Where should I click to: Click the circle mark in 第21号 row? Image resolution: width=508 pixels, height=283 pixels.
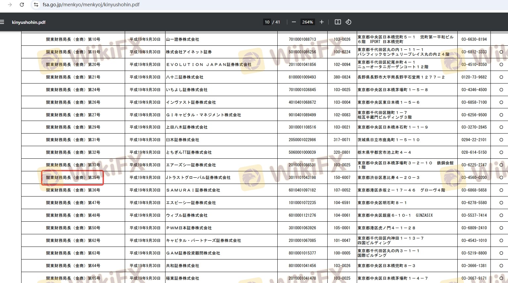[501, 77]
